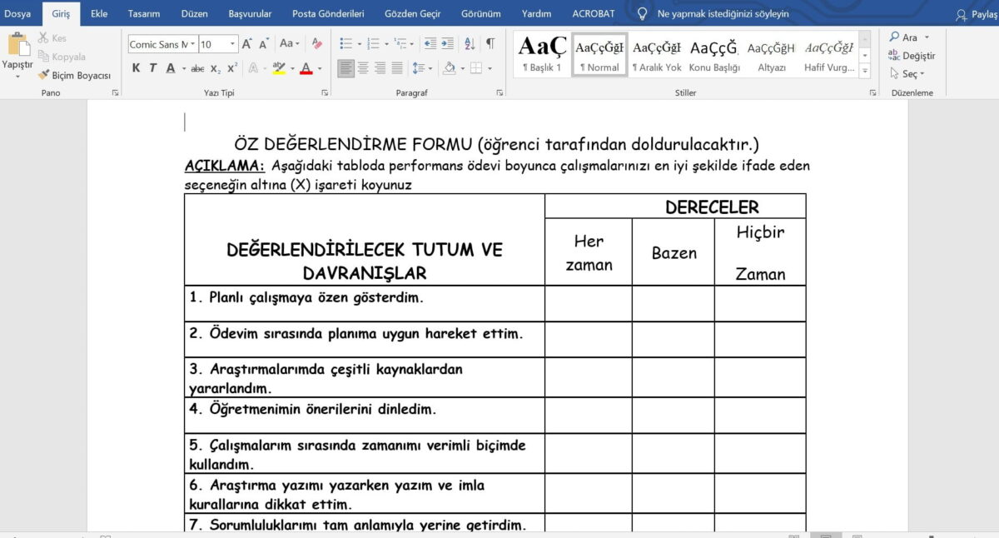Apply superscript x² formatting
This screenshot has width=999, height=538.
pos(232,68)
